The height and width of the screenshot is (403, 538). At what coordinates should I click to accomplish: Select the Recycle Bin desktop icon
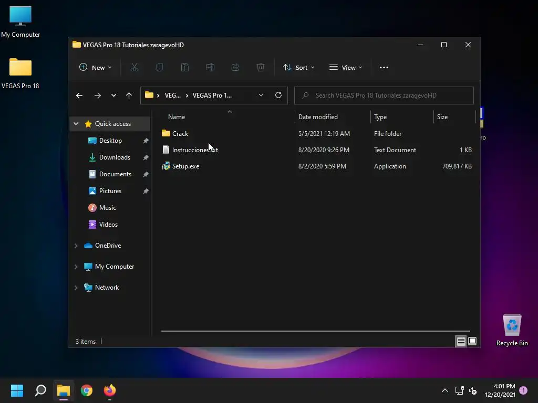(x=512, y=330)
